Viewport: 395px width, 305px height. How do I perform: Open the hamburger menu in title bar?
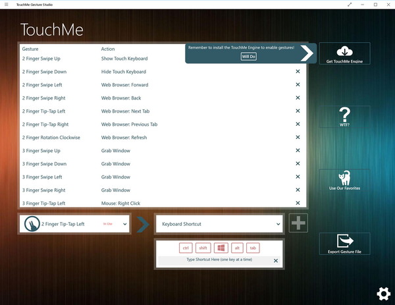pos(7,5)
